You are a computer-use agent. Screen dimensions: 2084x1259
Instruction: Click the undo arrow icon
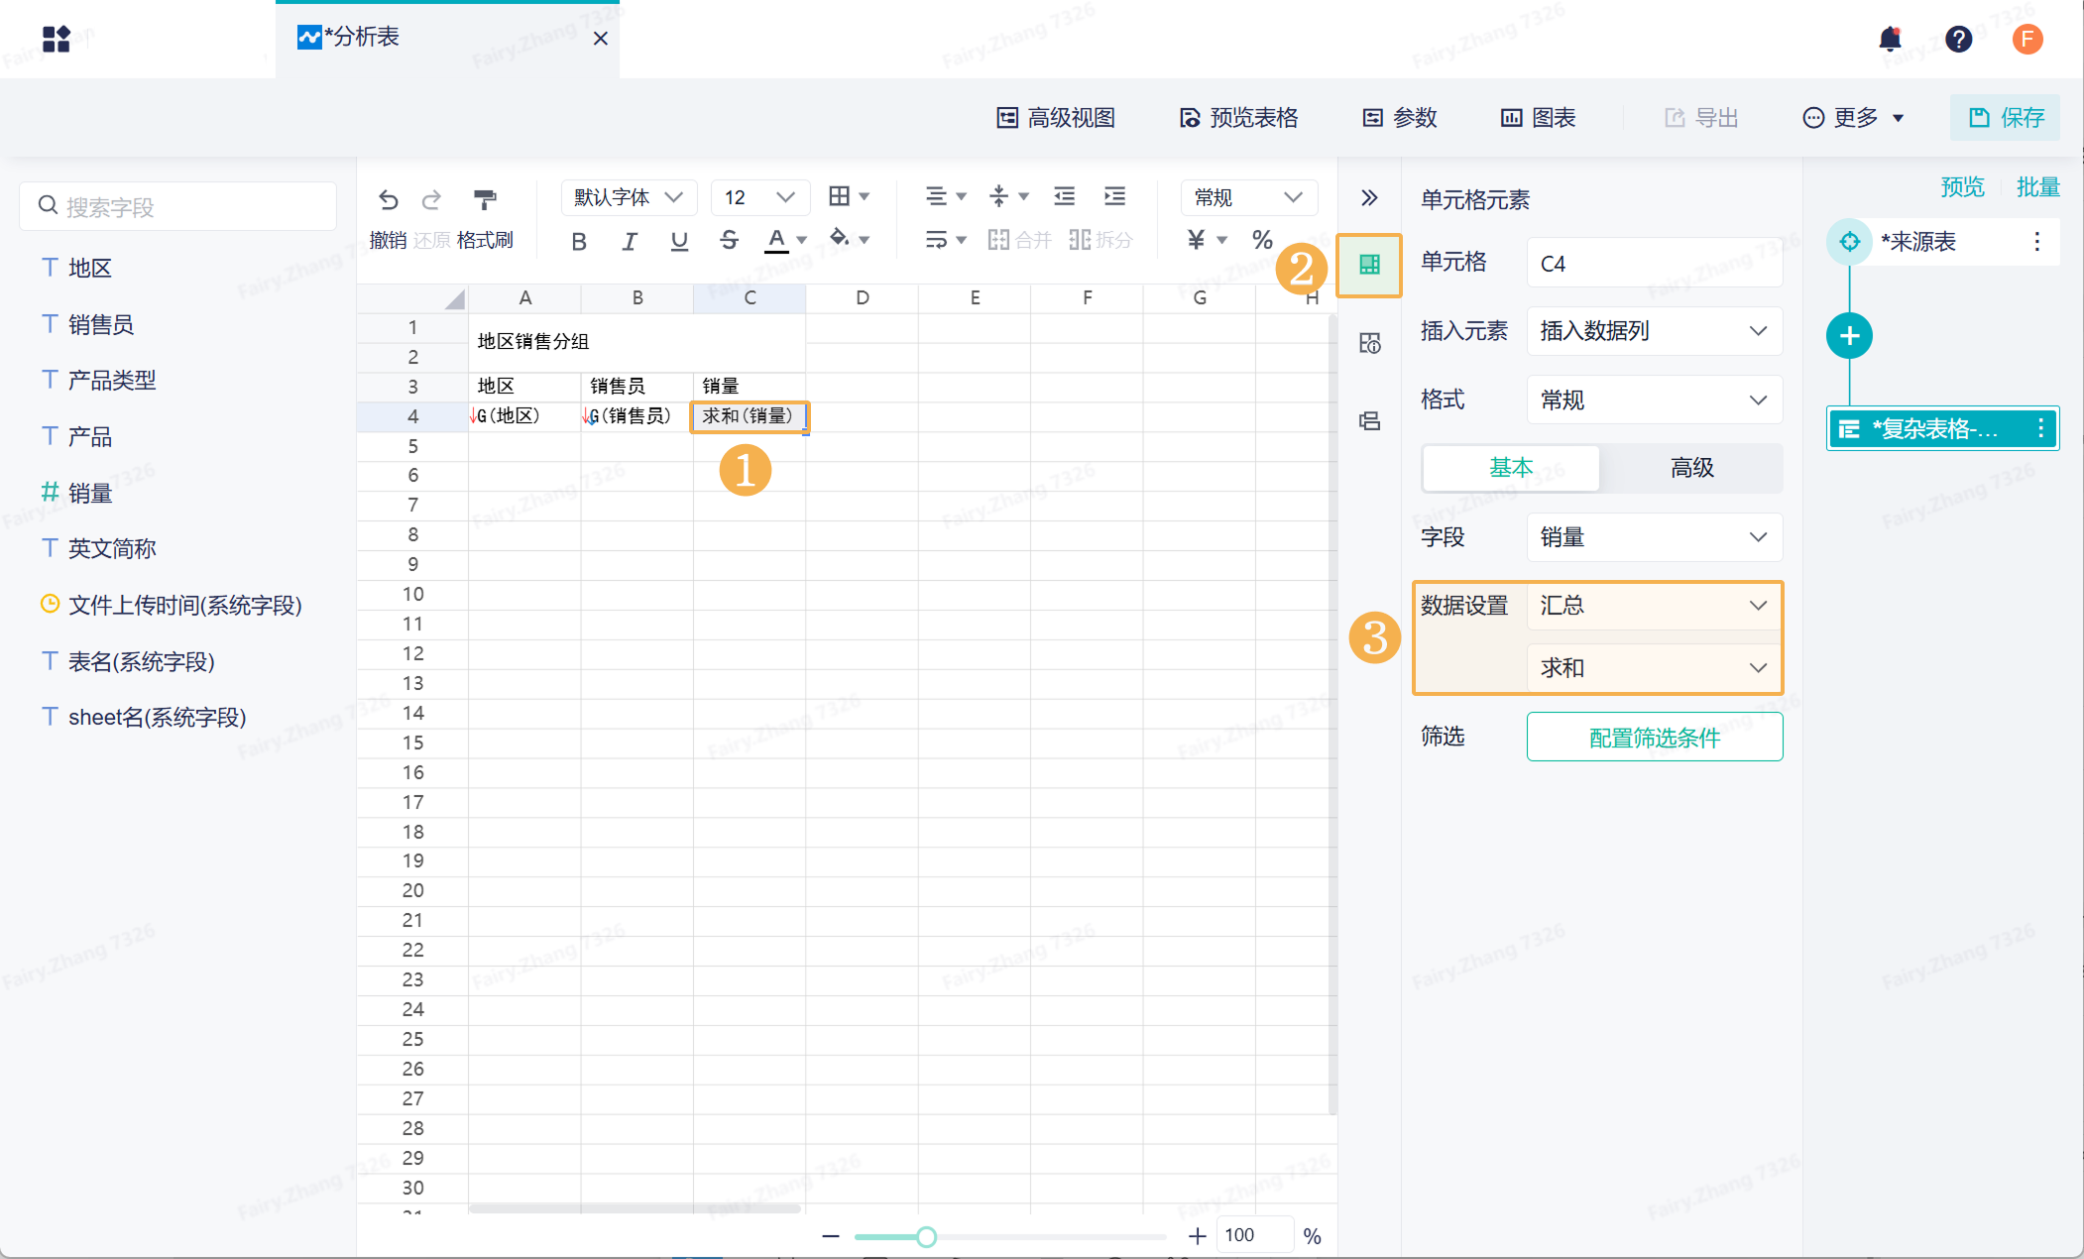(x=388, y=199)
